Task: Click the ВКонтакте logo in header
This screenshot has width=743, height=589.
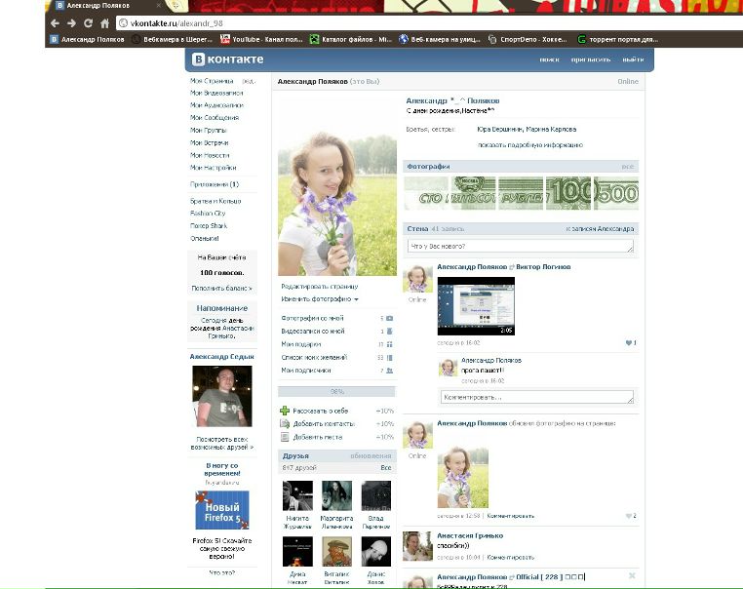Action: coord(228,59)
